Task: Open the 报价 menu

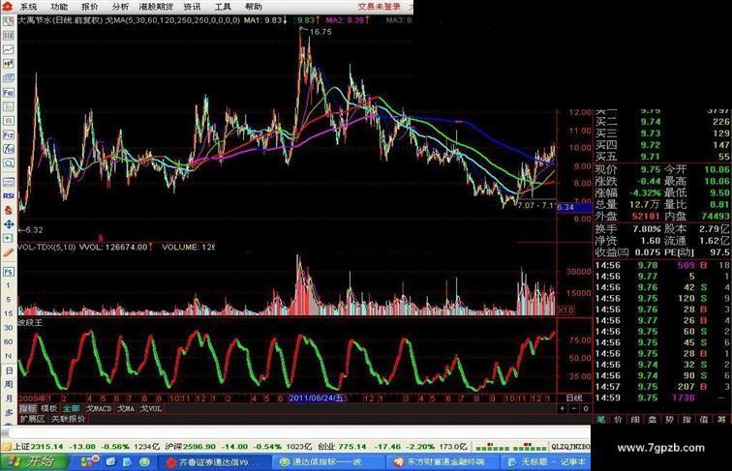Action: (90, 7)
